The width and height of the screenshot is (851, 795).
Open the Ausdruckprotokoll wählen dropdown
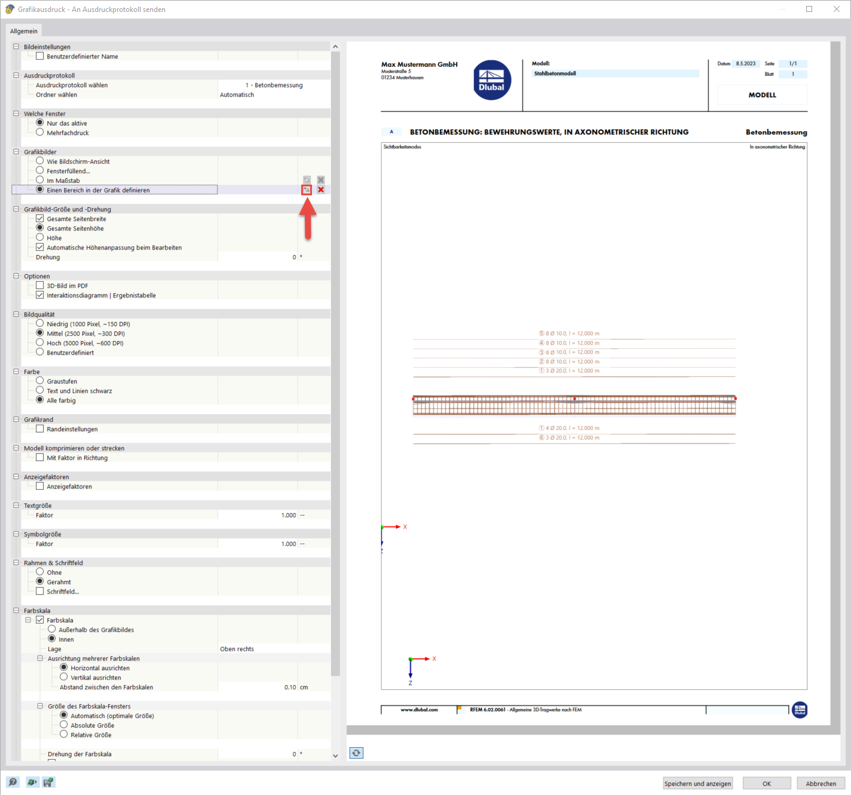(274, 85)
